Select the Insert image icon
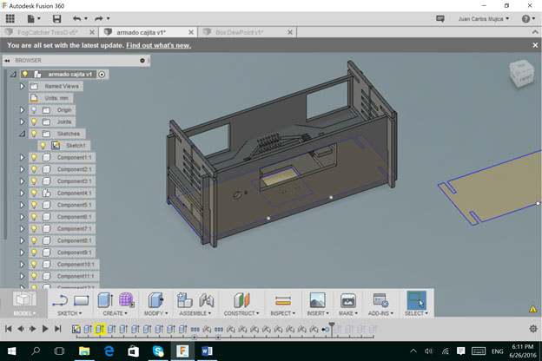 pyautogui.click(x=317, y=300)
